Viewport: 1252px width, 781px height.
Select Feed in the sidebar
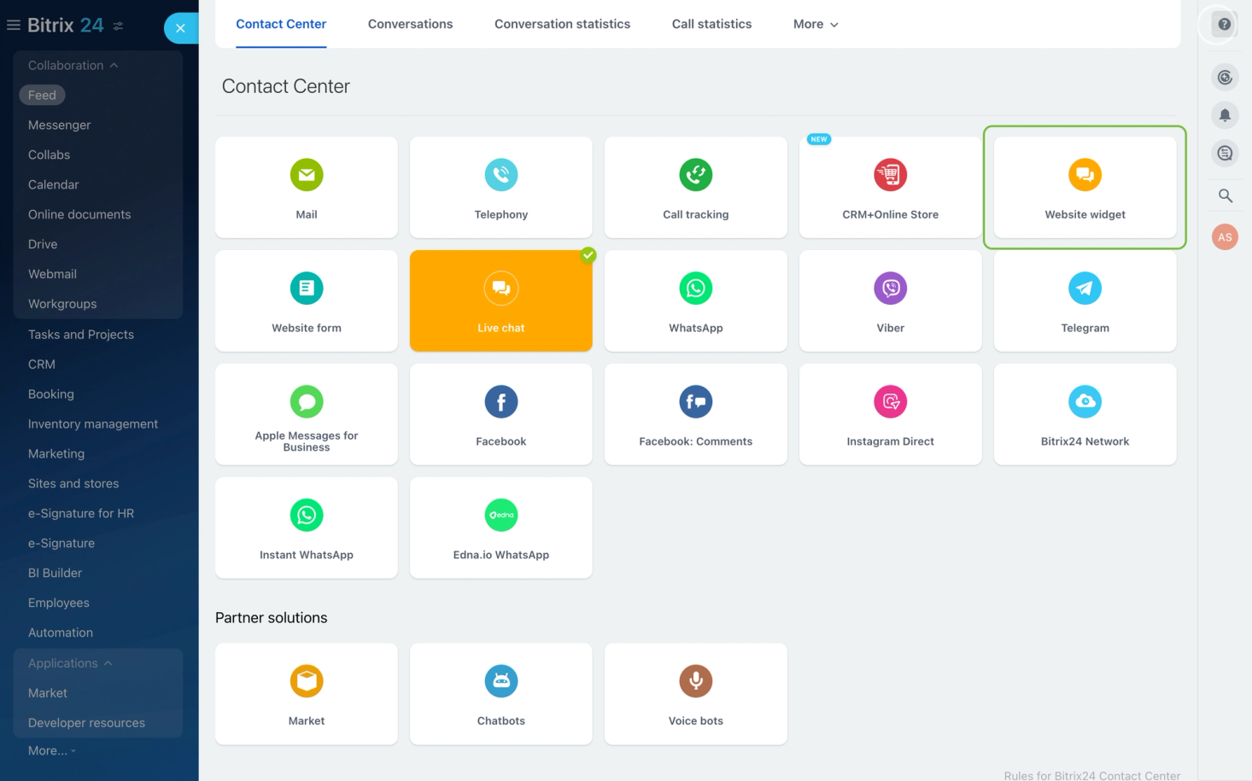tap(42, 95)
